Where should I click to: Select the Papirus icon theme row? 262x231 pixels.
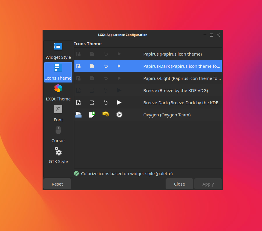coord(172,54)
